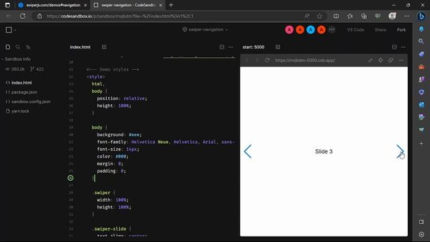430x242 pixels.
Task: Close the swiperjs.com browser tab
Action: tap(85, 5)
